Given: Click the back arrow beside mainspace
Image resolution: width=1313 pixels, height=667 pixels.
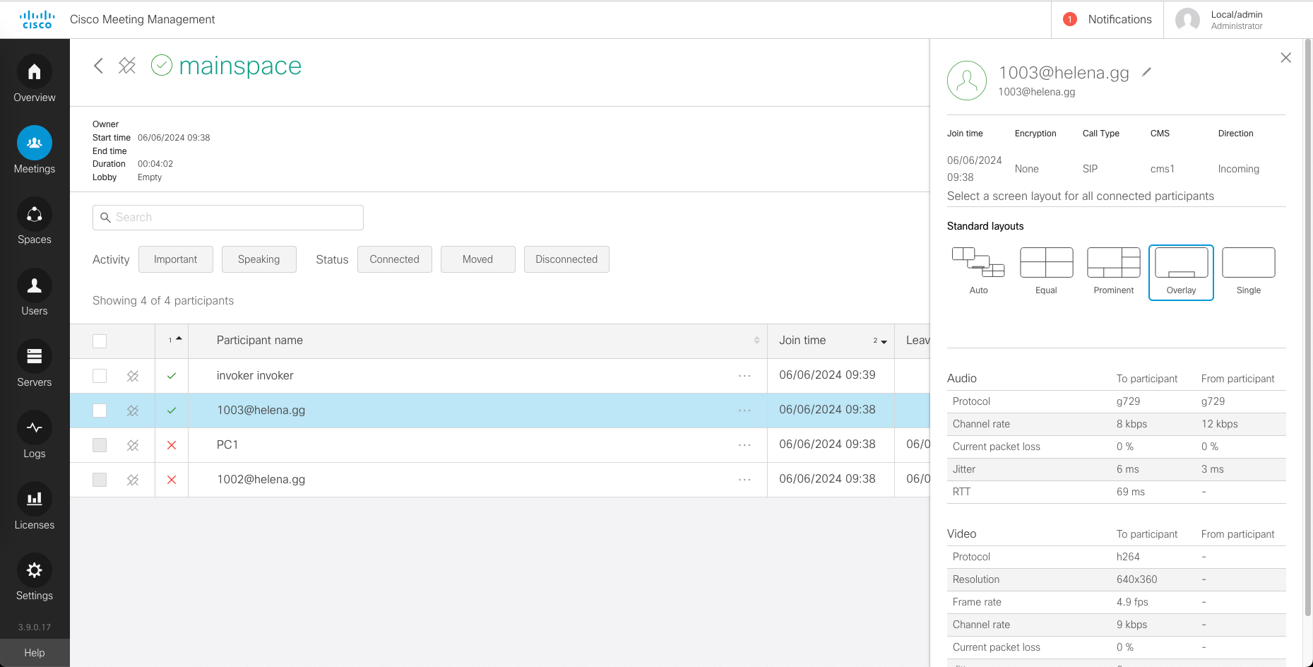Looking at the screenshot, I should [99, 66].
